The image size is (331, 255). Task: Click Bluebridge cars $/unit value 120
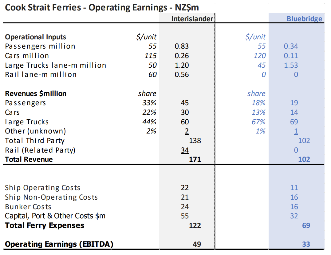point(260,56)
